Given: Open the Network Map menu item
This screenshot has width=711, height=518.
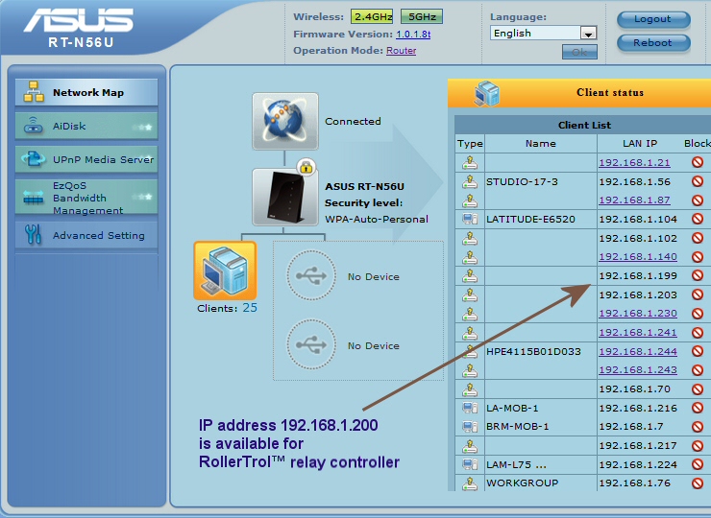Looking at the screenshot, I should pyautogui.click(x=86, y=92).
